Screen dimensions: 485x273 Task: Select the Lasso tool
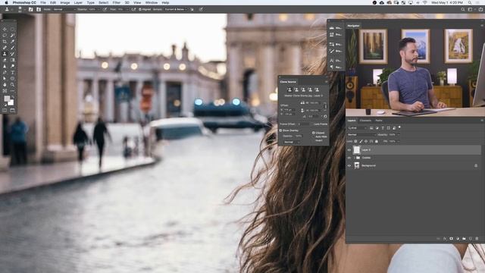(x=5, y=36)
